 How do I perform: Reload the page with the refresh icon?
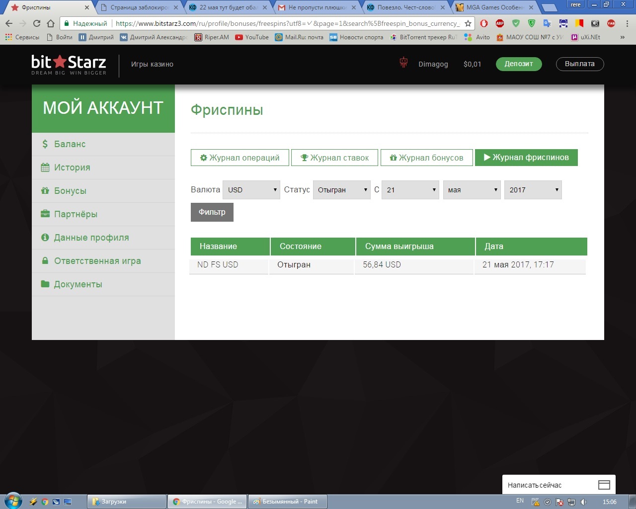[x=36, y=23]
